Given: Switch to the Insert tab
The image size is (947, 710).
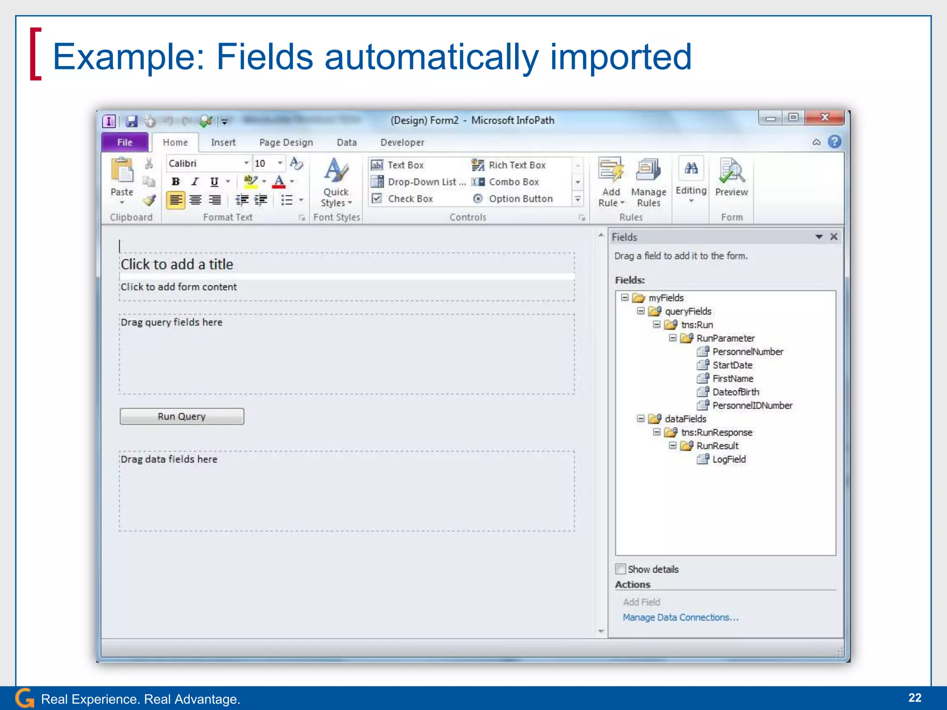Looking at the screenshot, I should point(223,142).
